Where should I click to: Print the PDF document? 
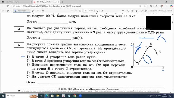click(128, 11)
